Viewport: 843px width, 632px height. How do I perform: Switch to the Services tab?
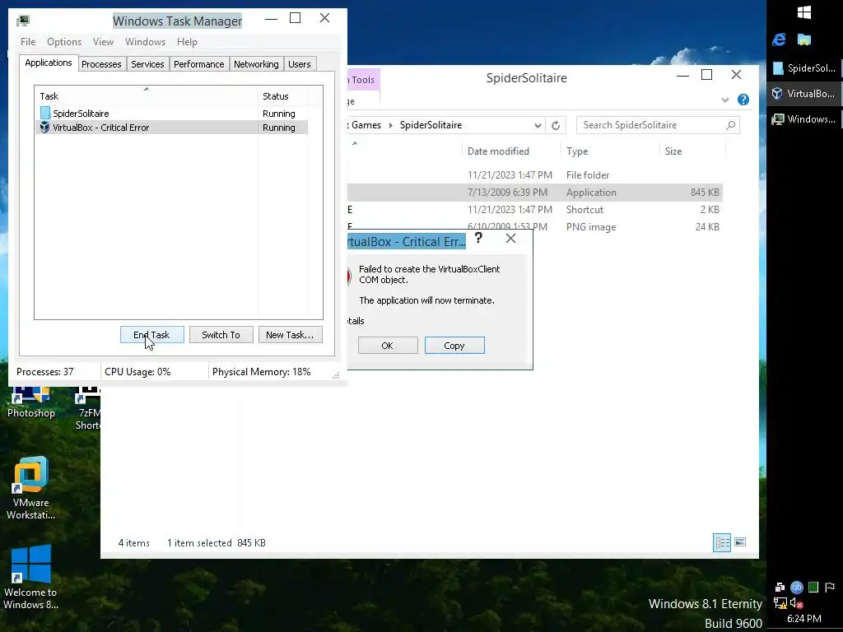(147, 64)
